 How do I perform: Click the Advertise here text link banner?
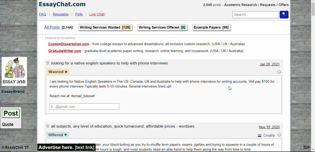(x=66, y=148)
